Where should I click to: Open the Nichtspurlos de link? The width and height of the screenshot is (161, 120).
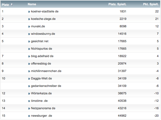(41, 49)
